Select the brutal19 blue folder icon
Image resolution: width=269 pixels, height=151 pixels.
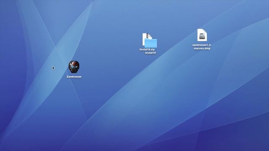pos(150,43)
